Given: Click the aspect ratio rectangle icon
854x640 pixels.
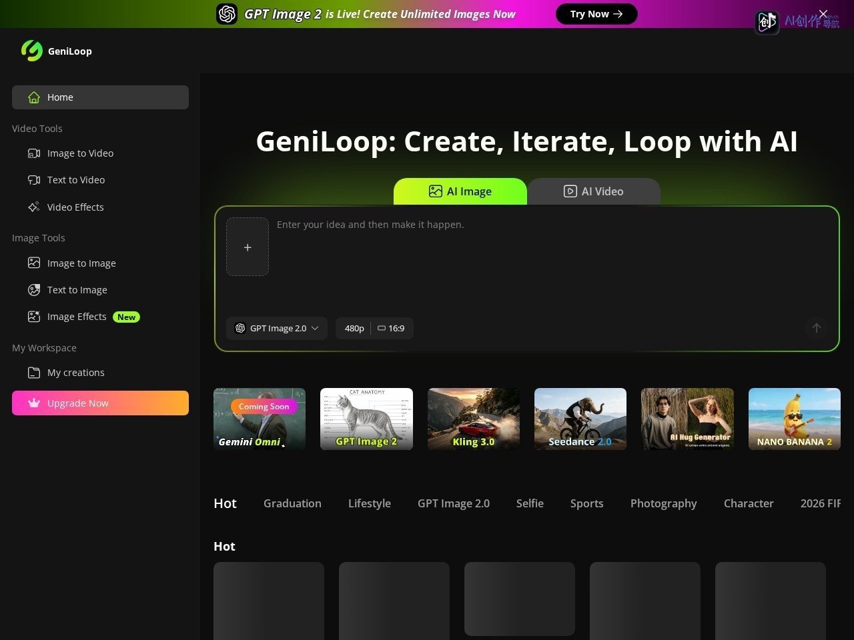Looking at the screenshot, I should (x=382, y=328).
